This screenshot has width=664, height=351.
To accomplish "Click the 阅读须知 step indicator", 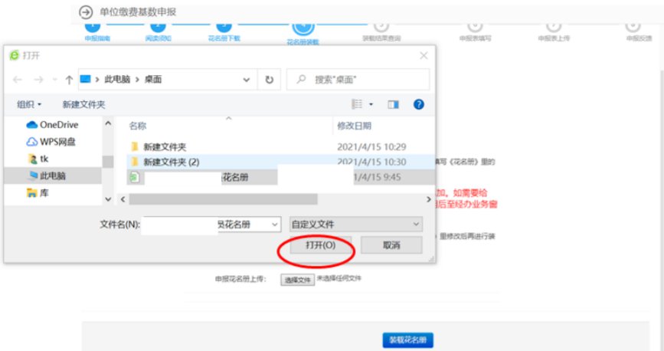I will pyautogui.click(x=158, y=31).
